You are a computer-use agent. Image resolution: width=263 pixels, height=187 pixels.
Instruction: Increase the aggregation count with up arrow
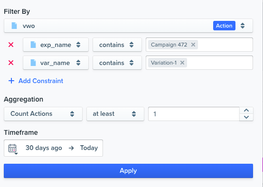[x=246, y=111]
